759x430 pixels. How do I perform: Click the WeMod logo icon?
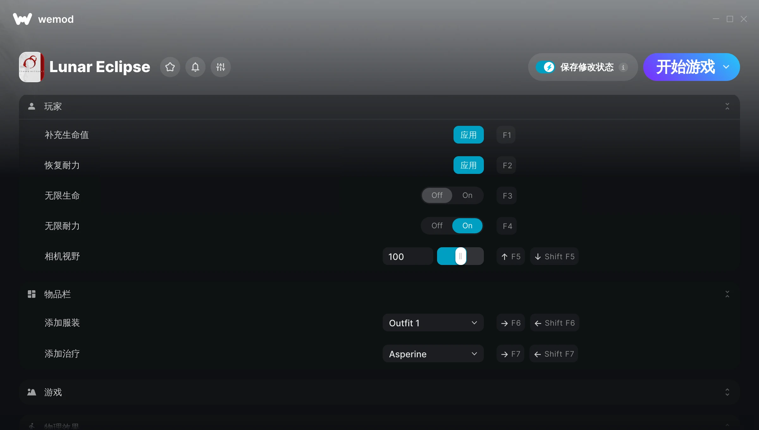pyautogui.click(x=22, y=19)
